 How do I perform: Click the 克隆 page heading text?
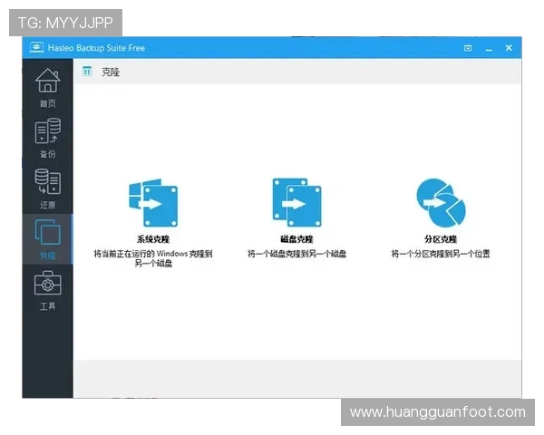click(111, 72)
